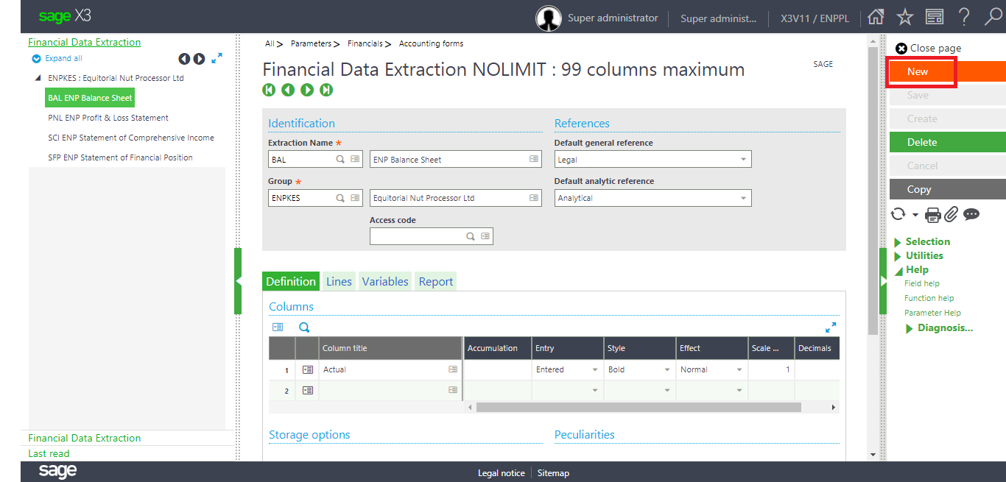1006x482 pixels.
Task: Open comments via the speech bubble icon
Action: [971, 214]
